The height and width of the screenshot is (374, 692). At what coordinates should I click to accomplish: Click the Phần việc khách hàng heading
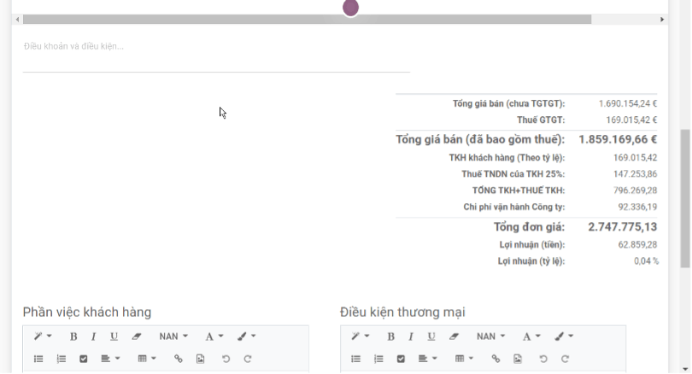coord(87,313)
